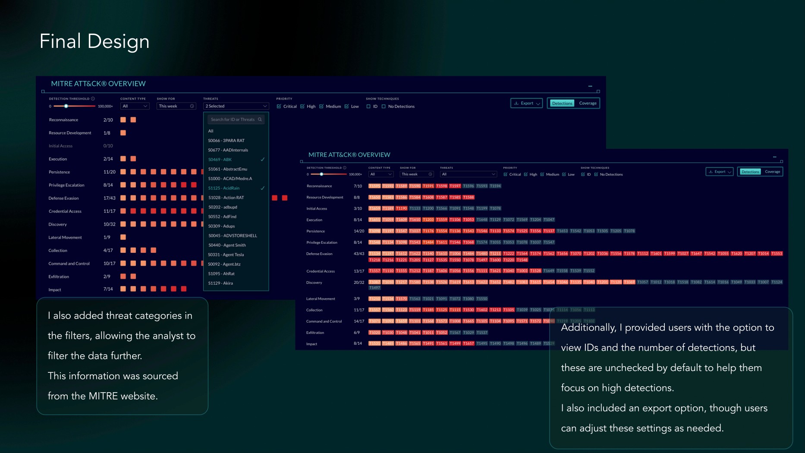Click the search magnifier icon in Threats dropdown
Image resolution: width=805 pixels, height=453 pixels.
point(260,120)
